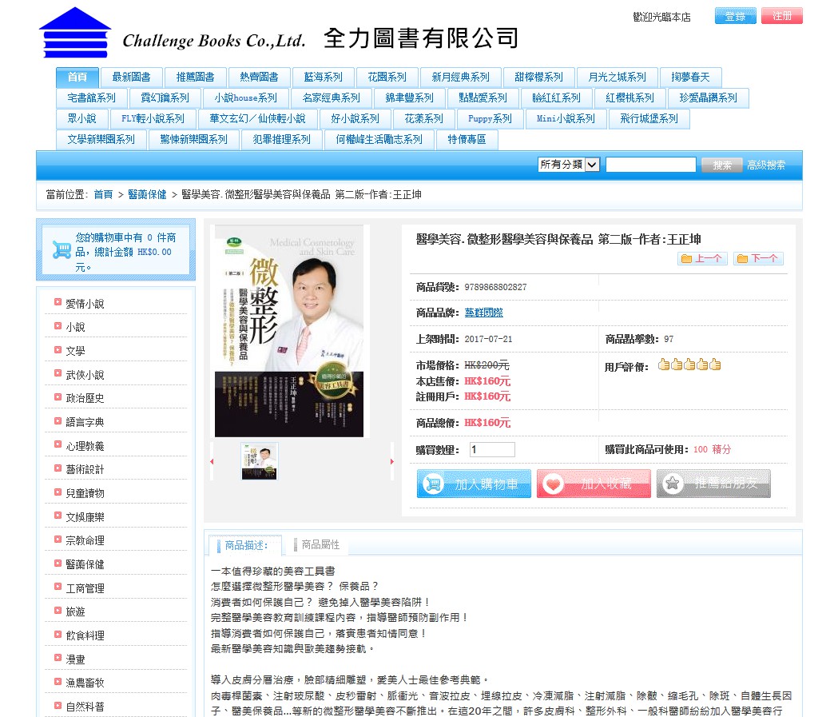Click the 搜索 search button
Viewport: 838px width, 717px height.
(x=722, y=165)
